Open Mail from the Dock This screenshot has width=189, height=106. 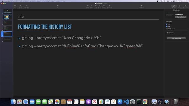(x=32, y=102)
